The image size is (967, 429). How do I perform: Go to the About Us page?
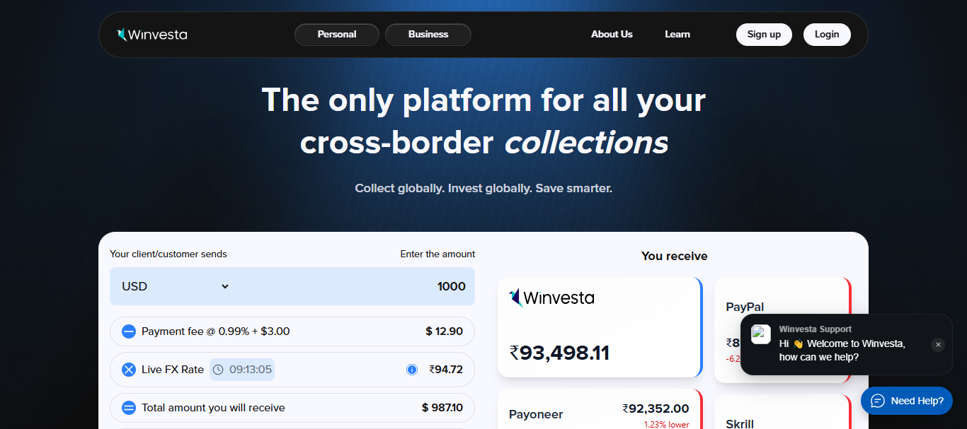coord(612,34)
